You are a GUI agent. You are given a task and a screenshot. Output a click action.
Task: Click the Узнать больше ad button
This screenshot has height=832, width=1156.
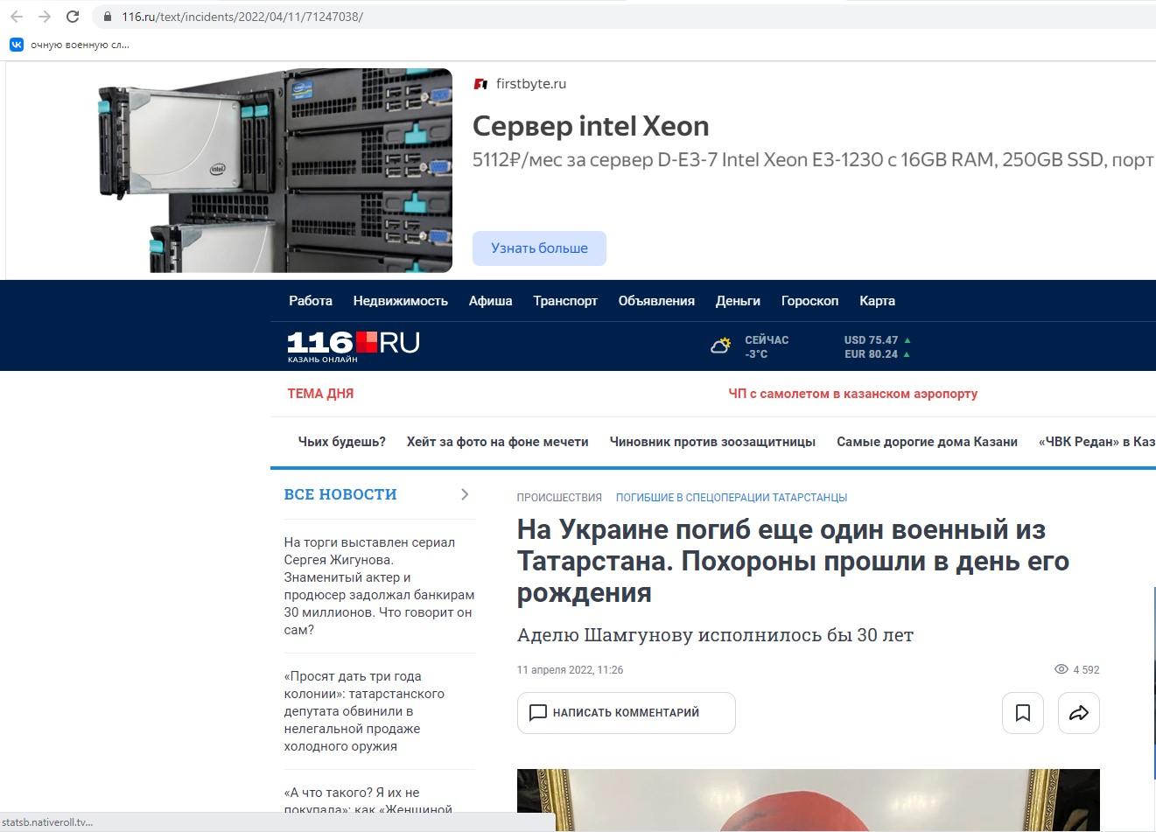click(x=539, y=248)
